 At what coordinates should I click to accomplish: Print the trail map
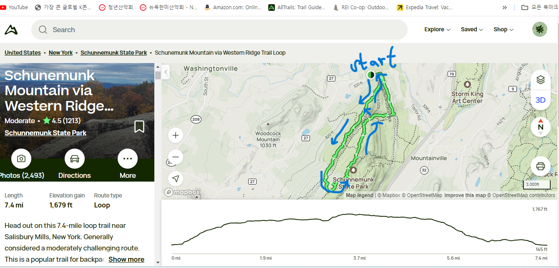pos(541,167)
